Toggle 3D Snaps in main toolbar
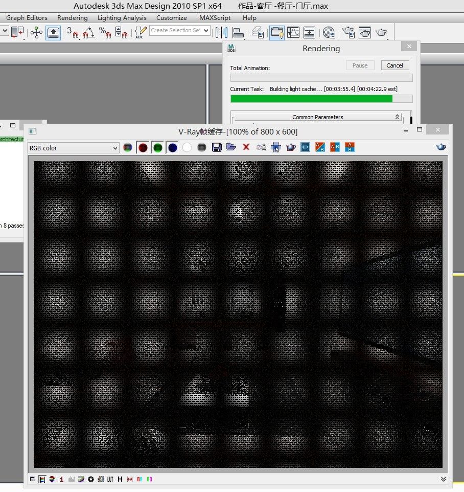 click(x=73, y=32)
